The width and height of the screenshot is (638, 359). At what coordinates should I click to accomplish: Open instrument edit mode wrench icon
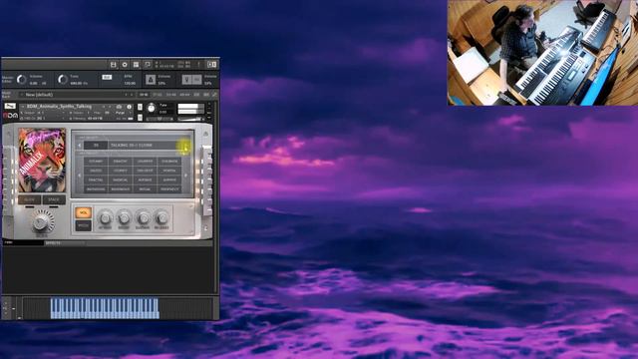pyautogui.click(x=10, y=107)
